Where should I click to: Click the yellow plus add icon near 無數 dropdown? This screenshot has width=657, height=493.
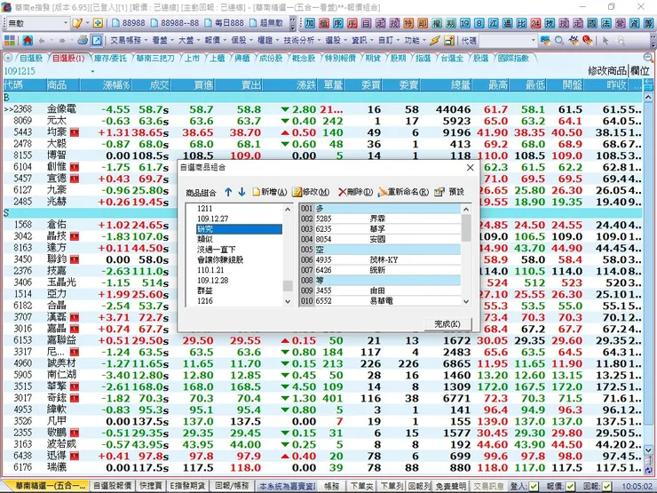tap(98, 22)
